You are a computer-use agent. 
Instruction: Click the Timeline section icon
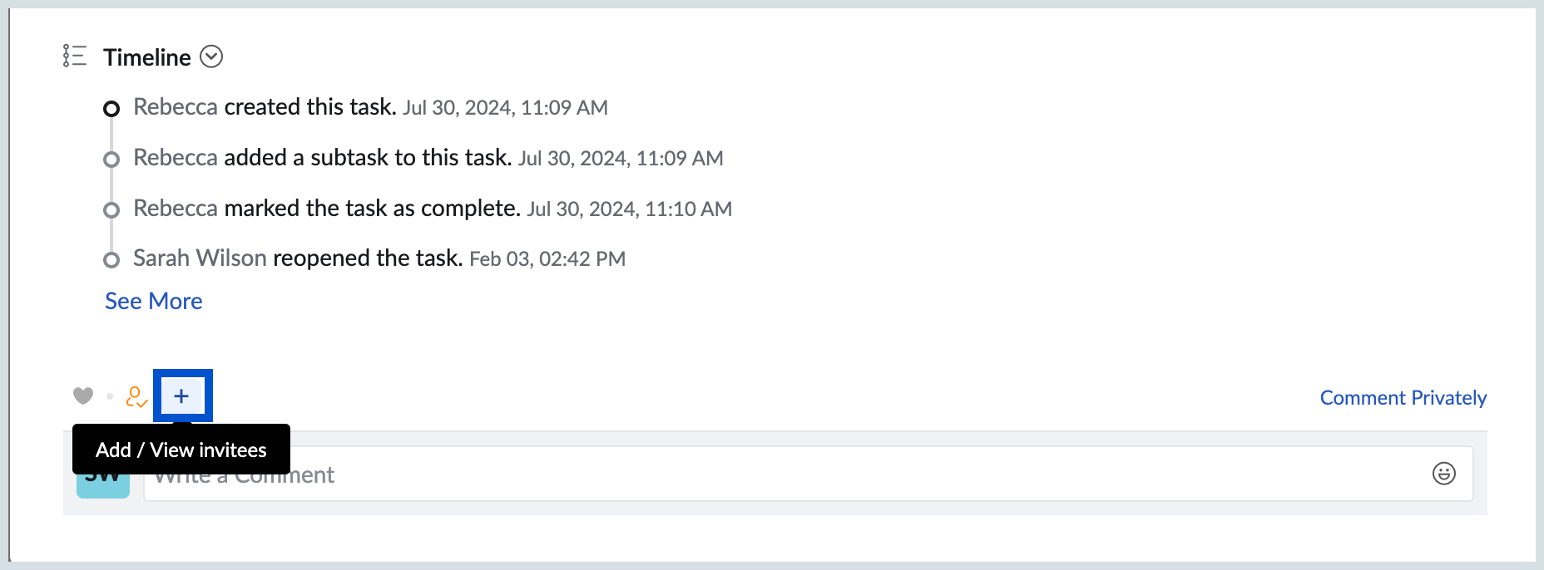(x=74, y=57)
